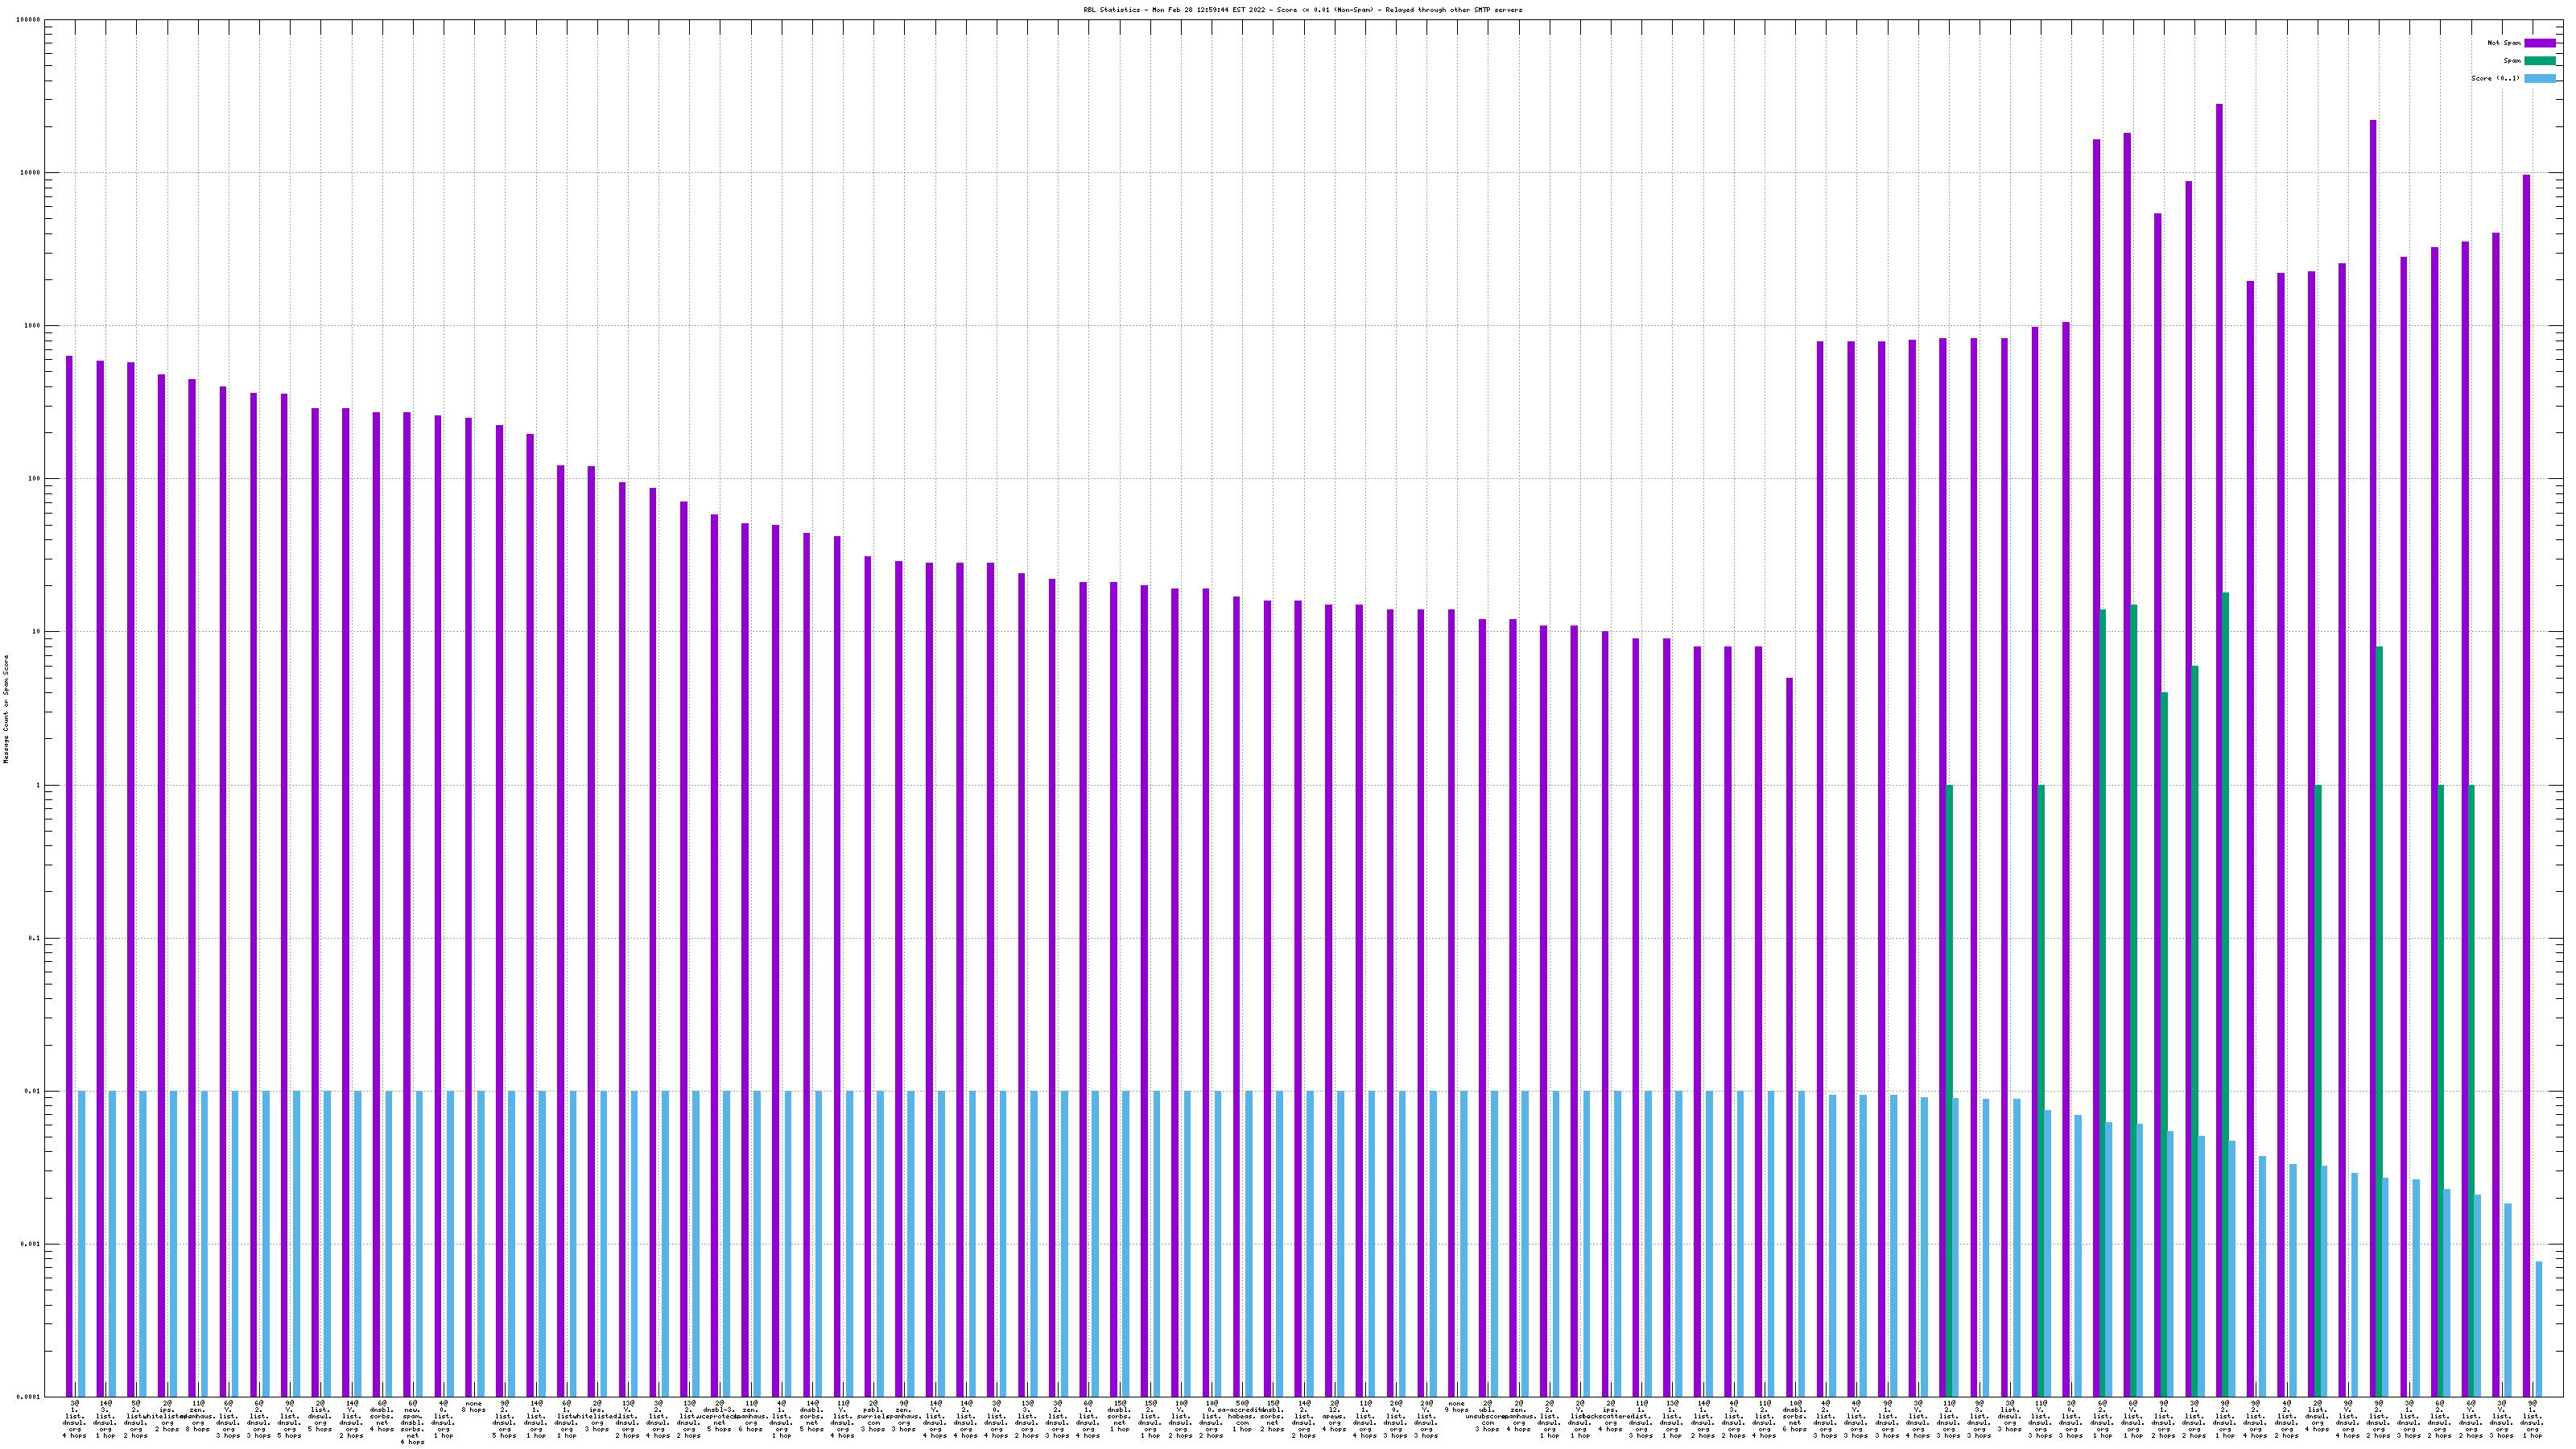Screen dimensions: 2576x1449
Task: Click the 0.0001 y-axis tick label
Action: [x=27, y=1397]
